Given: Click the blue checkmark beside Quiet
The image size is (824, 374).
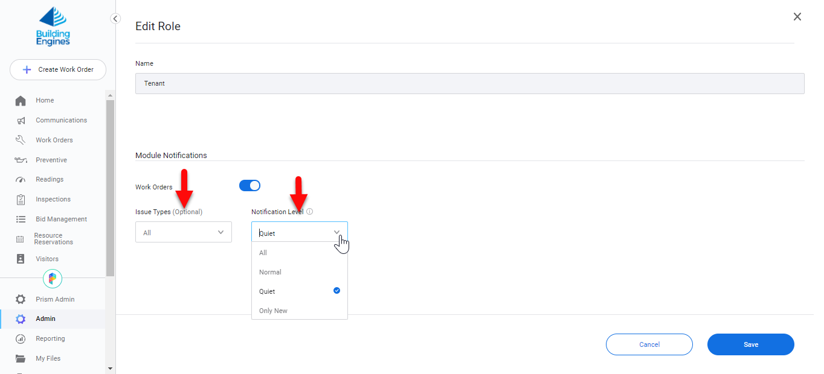Looking at the screenshot, I should 337,291.
